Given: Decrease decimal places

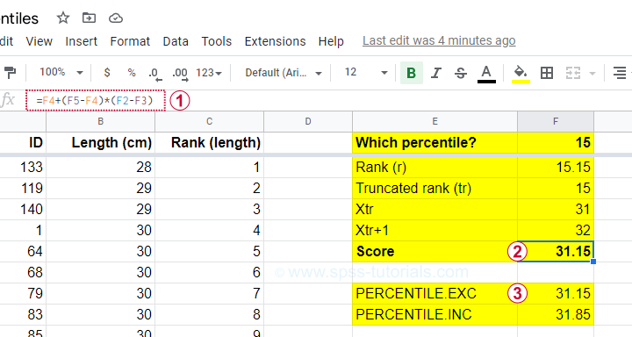Looking at the screenshot, I should (x=154, y=74).
